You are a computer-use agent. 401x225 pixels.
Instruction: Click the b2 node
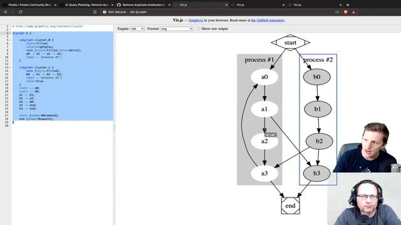319,141
